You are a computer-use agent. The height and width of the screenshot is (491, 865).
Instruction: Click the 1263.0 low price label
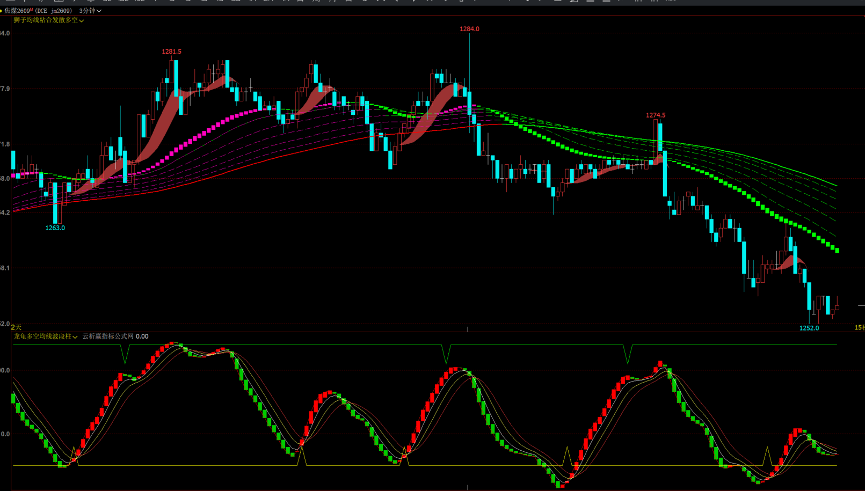(x=55, y=228)
